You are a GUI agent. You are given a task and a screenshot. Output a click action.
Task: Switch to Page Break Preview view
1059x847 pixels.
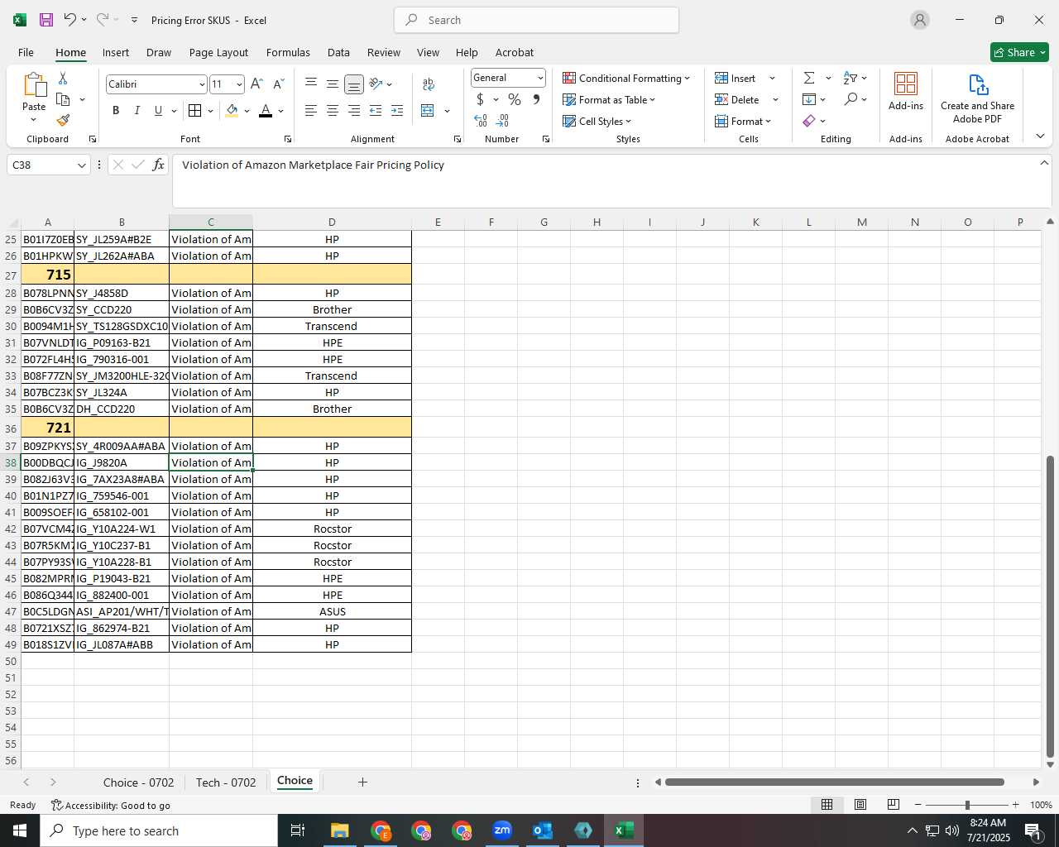tap(894, 805)
